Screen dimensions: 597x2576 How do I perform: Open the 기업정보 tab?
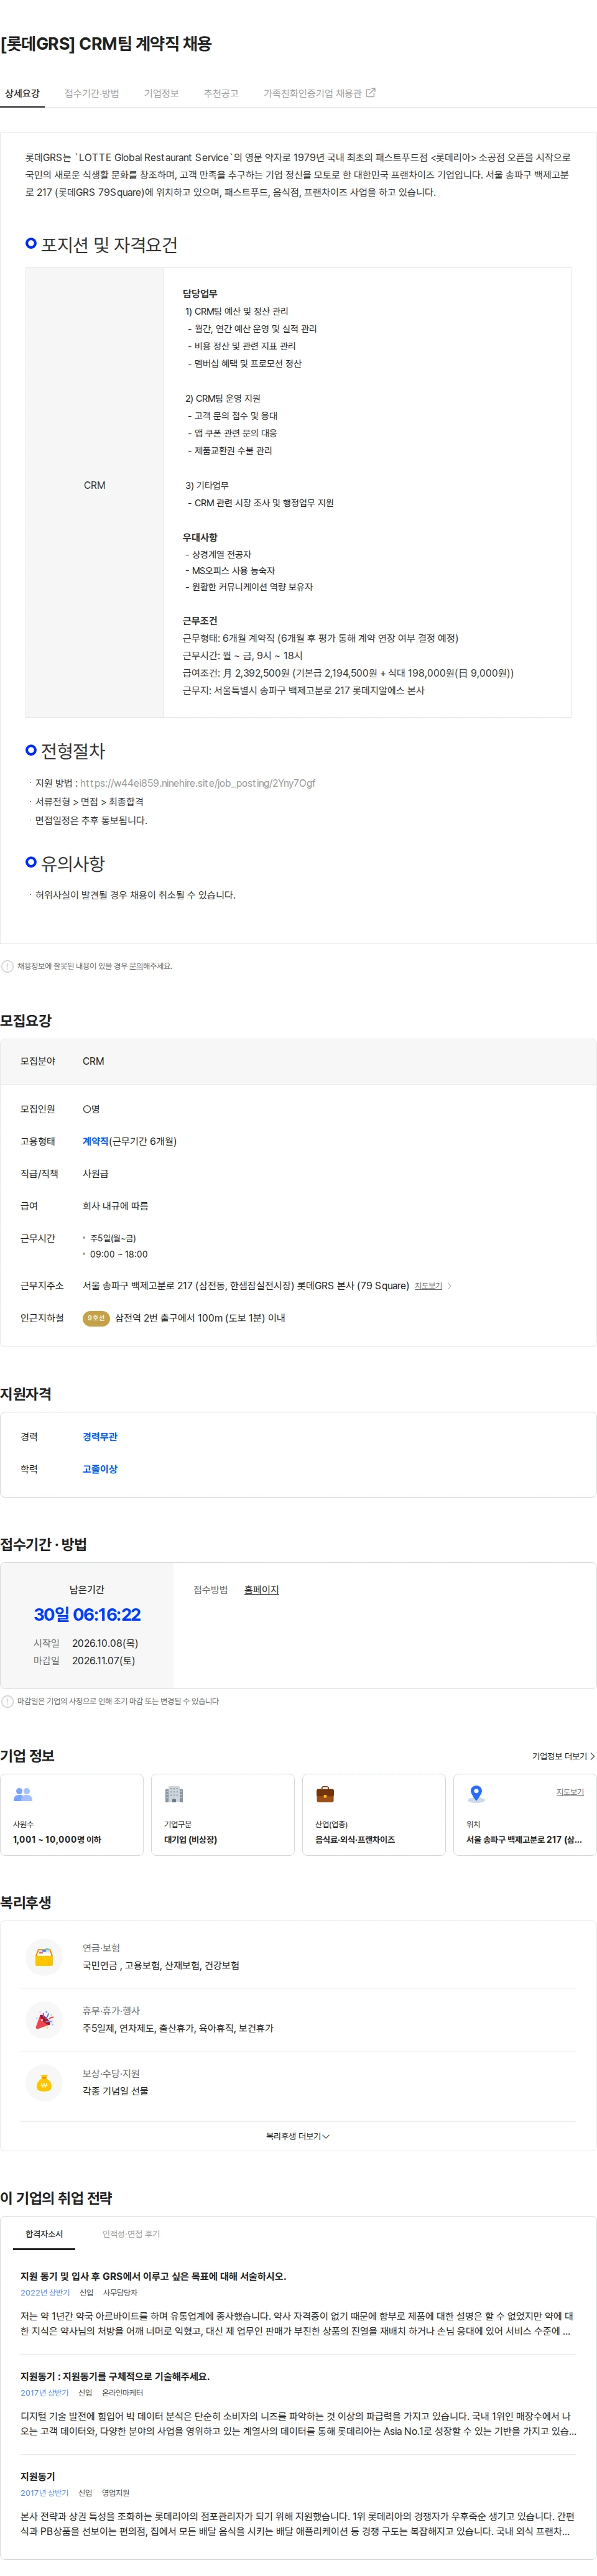click(161, 94)
